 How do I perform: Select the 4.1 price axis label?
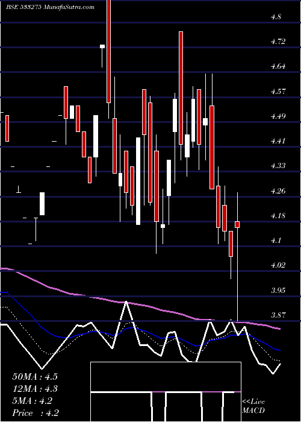tap(276, 241)
